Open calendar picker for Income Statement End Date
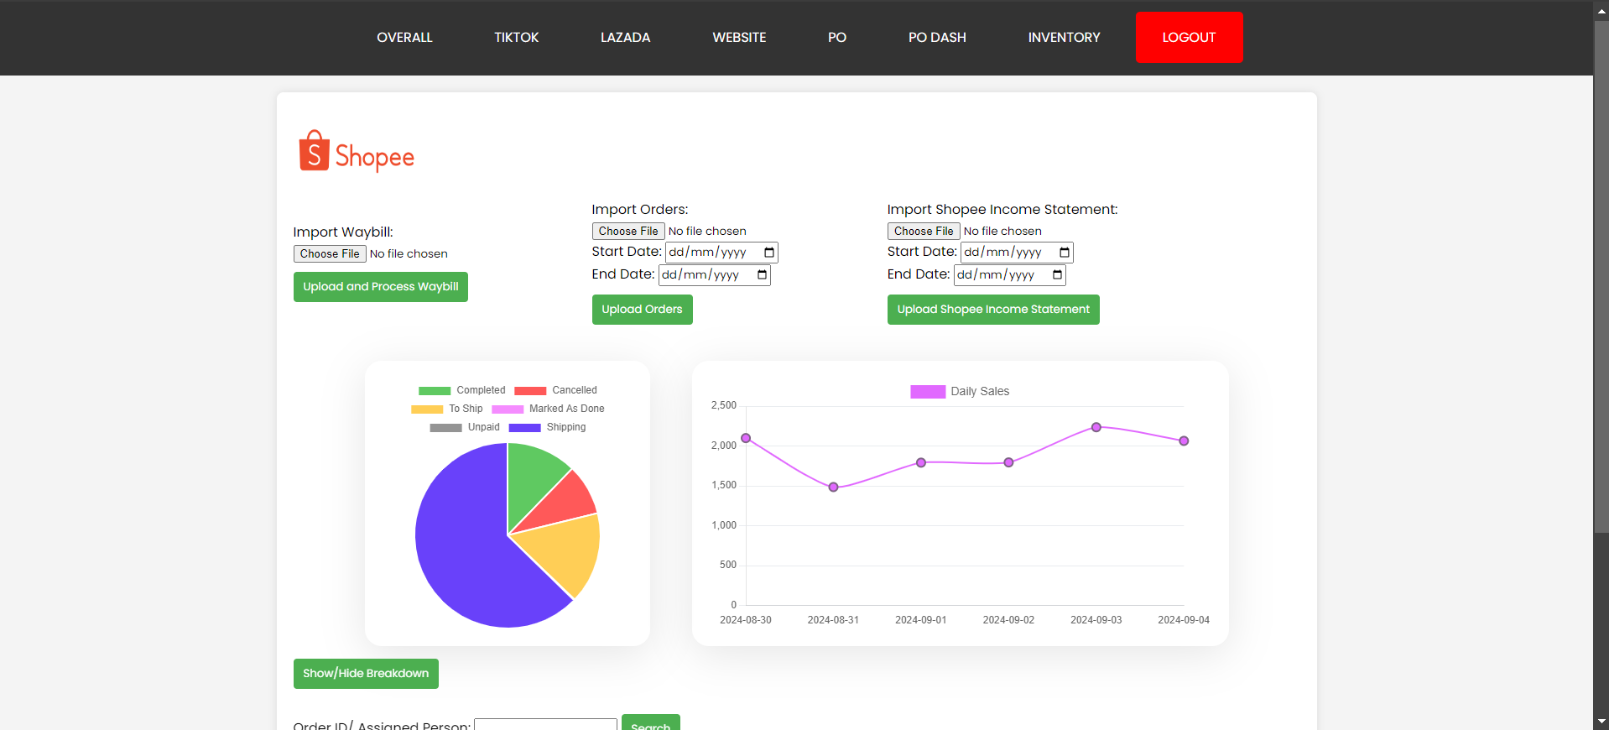Screen dimensions: 1609x730 click(x=1057, y=275)
